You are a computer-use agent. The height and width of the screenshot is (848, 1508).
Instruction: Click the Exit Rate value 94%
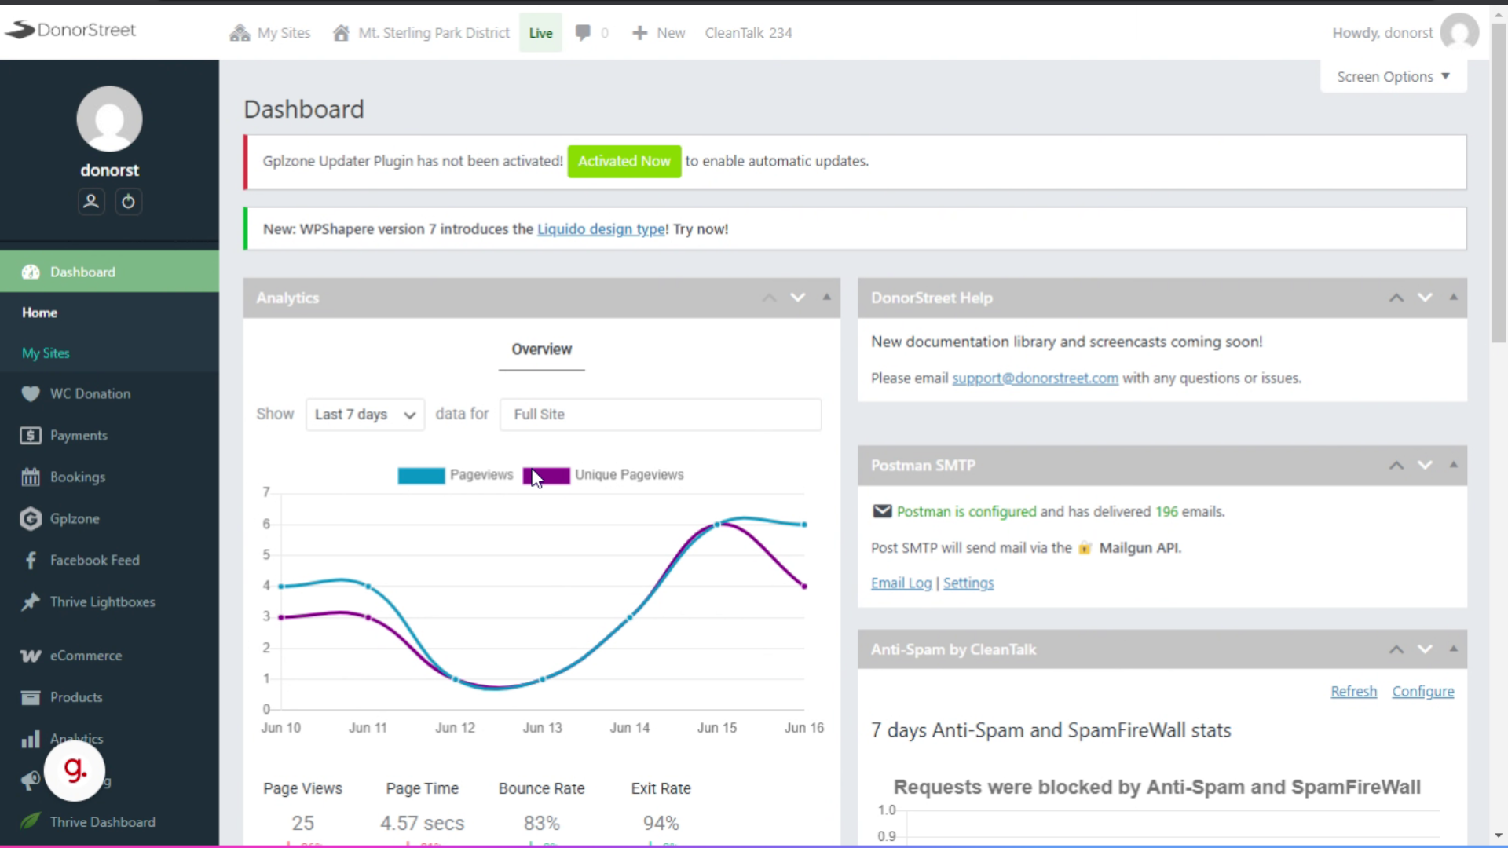tap(661, 824)
